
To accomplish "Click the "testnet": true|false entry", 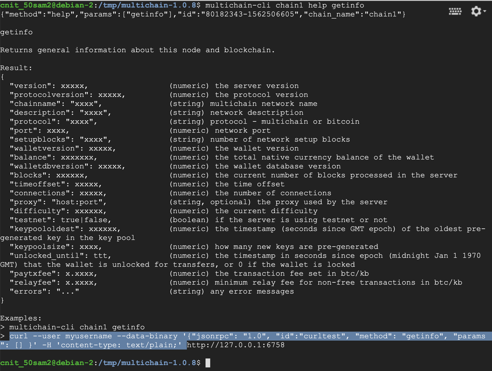I will point(60,220).
